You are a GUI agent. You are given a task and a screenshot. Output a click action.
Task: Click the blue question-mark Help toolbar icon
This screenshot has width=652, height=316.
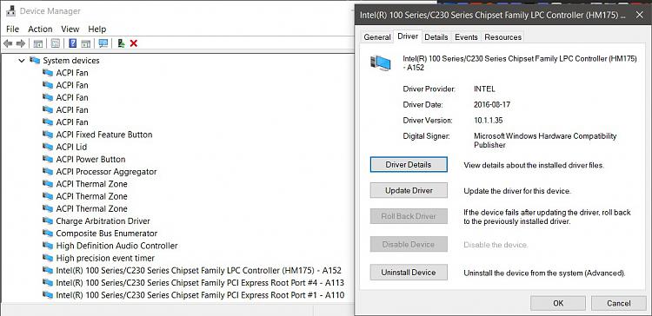click(x=73, y=43)
